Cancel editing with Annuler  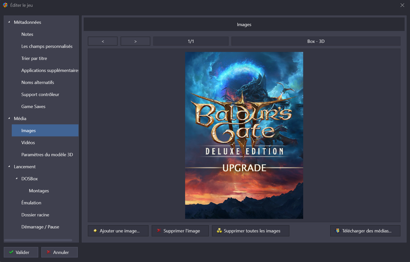60,252
